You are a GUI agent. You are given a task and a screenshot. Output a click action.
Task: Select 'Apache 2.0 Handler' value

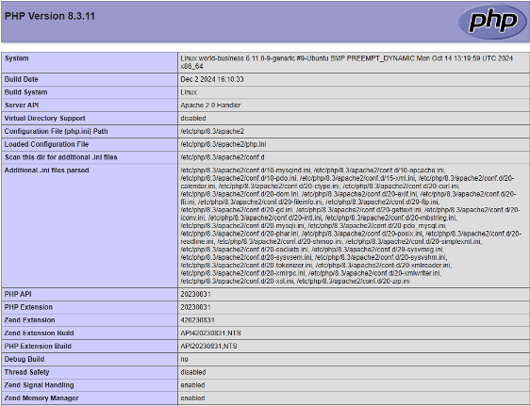click(210, 106)
